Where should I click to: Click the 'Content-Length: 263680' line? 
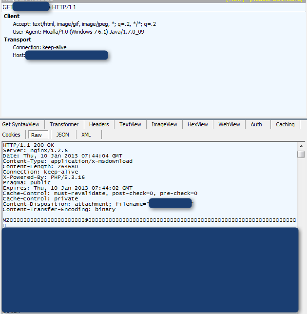click(x=40, y=167)
